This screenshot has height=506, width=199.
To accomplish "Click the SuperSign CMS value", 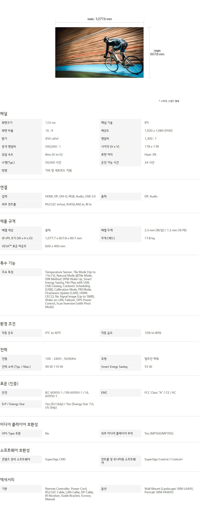I will click(x=55, y=459).
